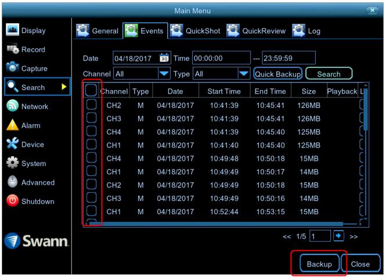Click the System gear icon
This screenshot has width=386, height=277.
pyautogui.click(x=12, y=164)
